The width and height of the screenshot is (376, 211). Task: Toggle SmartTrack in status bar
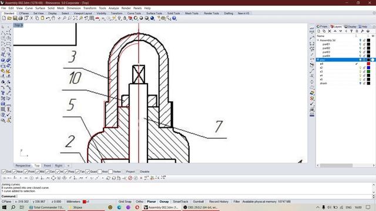(x=180, y=202)
